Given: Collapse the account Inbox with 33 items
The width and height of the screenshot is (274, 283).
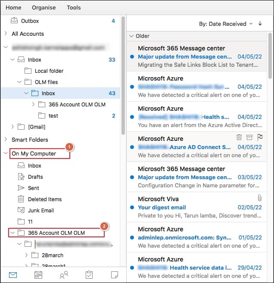Looking at the screenshot, I should (12, 59).
